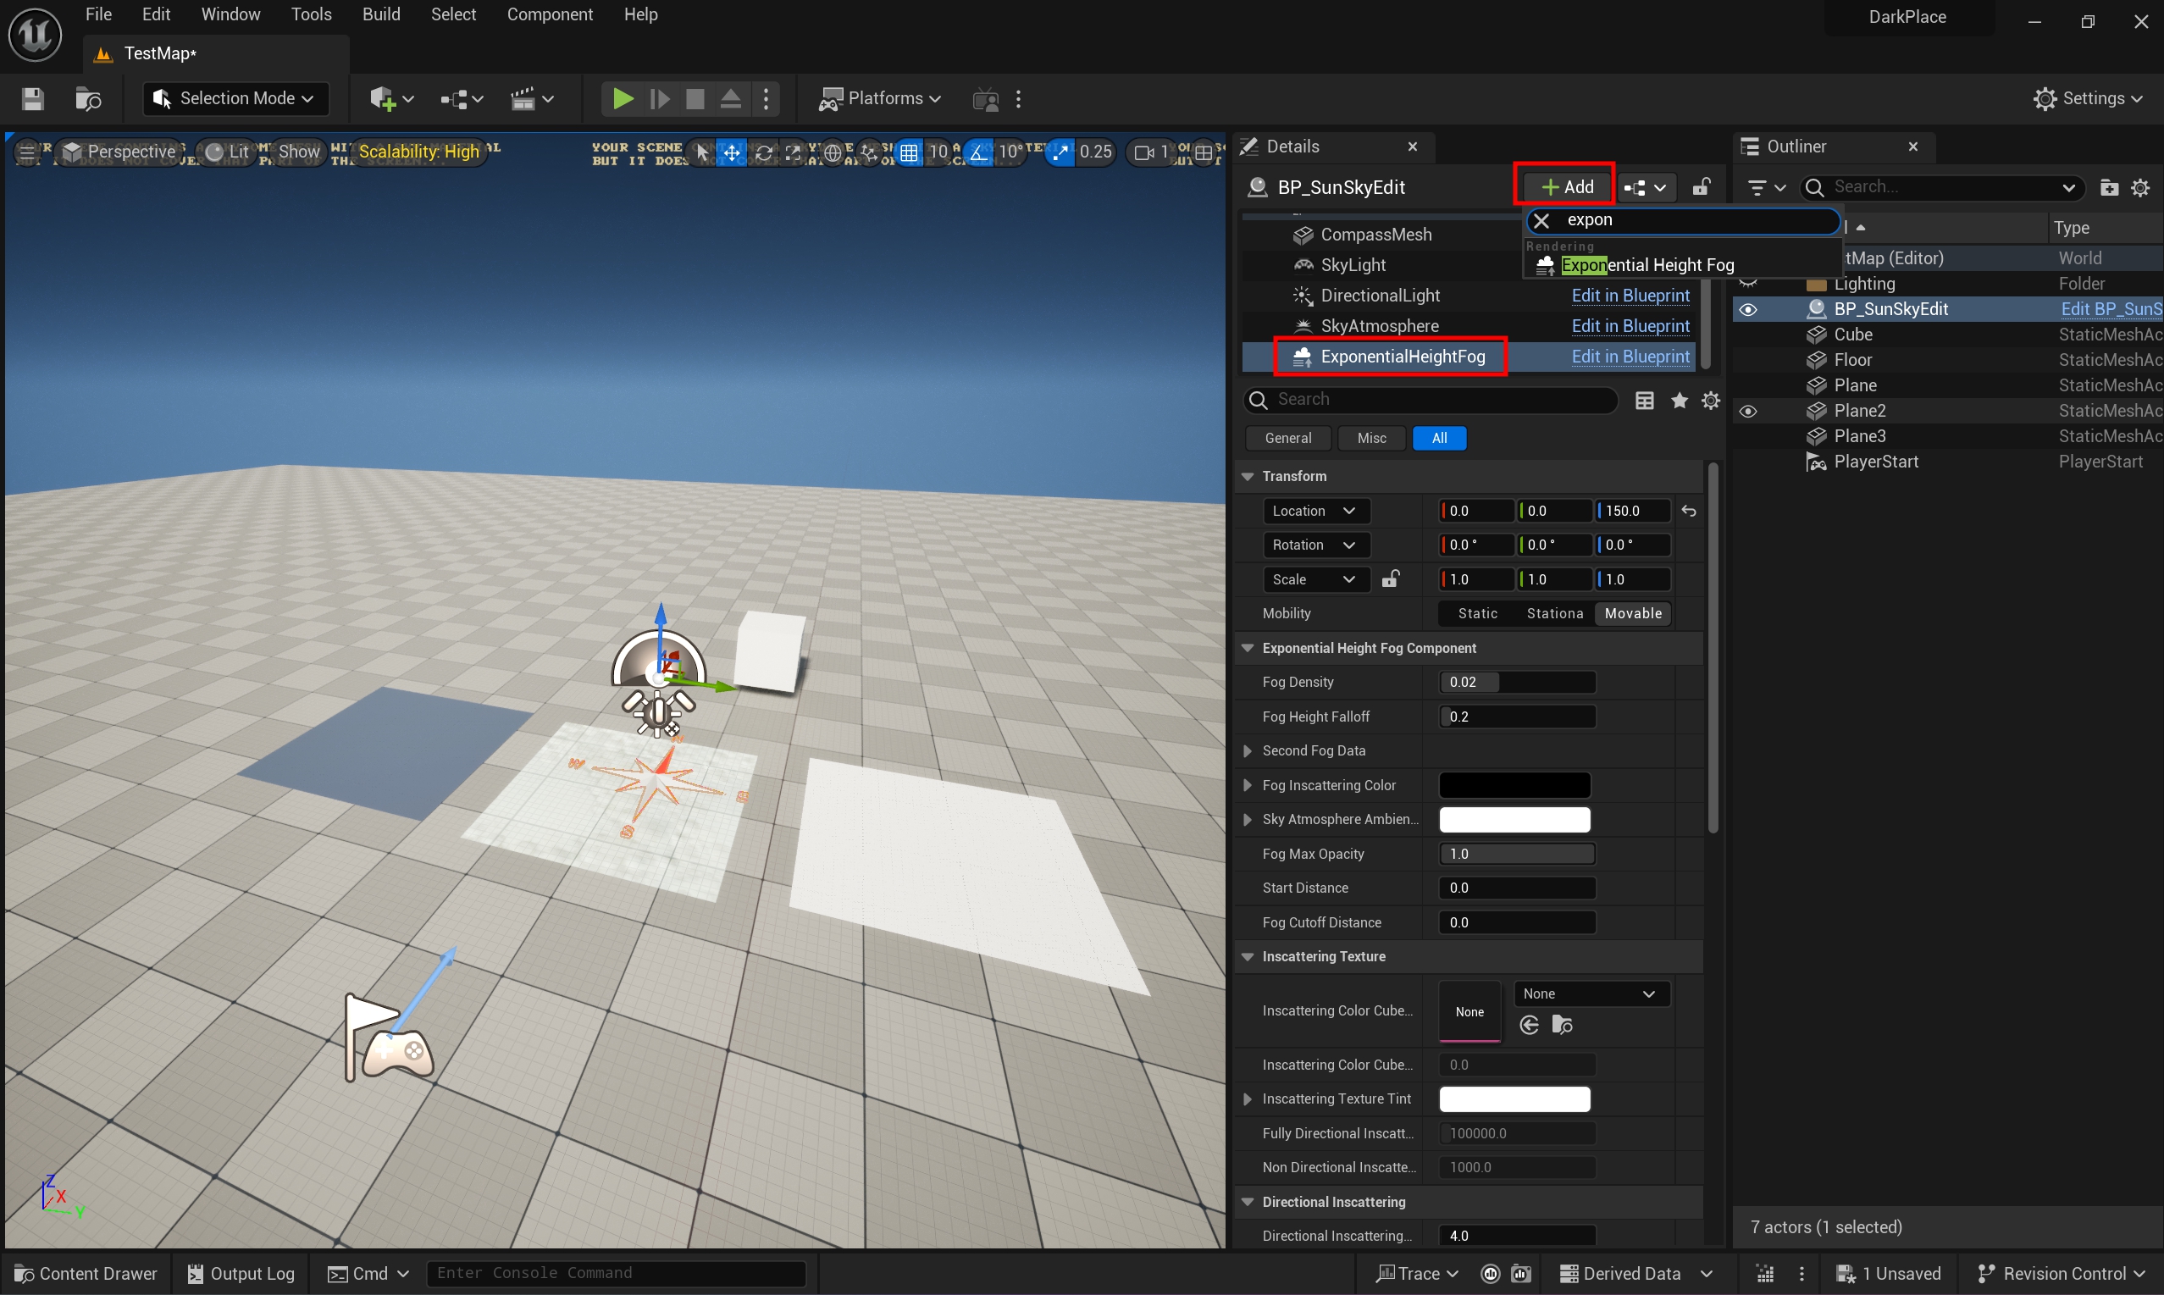2164x1295 pixels.
Task: Set Mobility to Static
Action: (x=1477, y=613)
